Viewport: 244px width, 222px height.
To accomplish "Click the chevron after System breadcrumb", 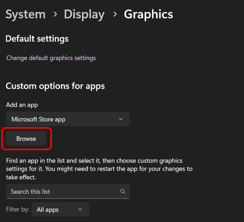I will [x=55, y=15].
